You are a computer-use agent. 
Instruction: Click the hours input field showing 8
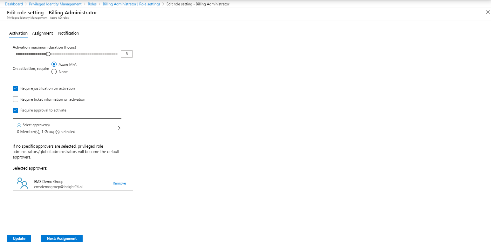(x=127, y=54)
